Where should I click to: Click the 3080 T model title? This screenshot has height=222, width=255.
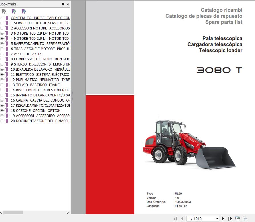(x=219, y=70)
